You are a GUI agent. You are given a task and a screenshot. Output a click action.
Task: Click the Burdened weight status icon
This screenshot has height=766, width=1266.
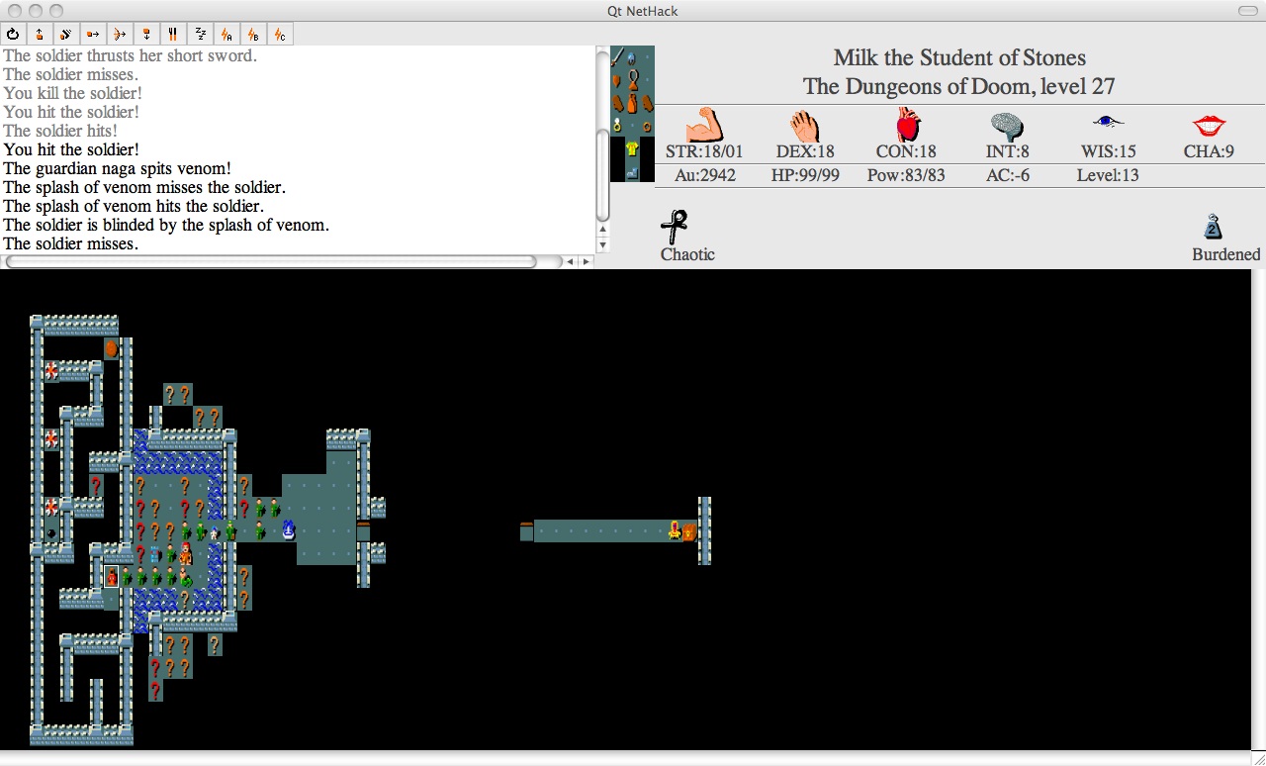[1213, 227]
